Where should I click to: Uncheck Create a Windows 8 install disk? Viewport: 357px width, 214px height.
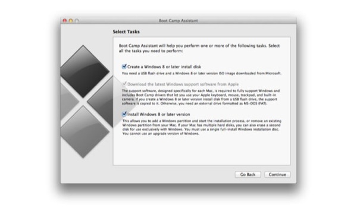(x=124, y=67)
